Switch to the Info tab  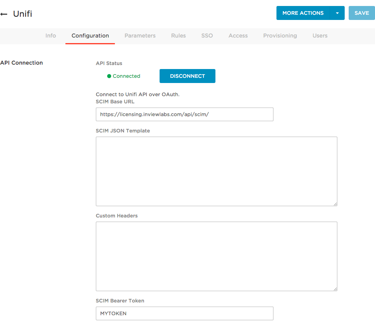point(51,36)
